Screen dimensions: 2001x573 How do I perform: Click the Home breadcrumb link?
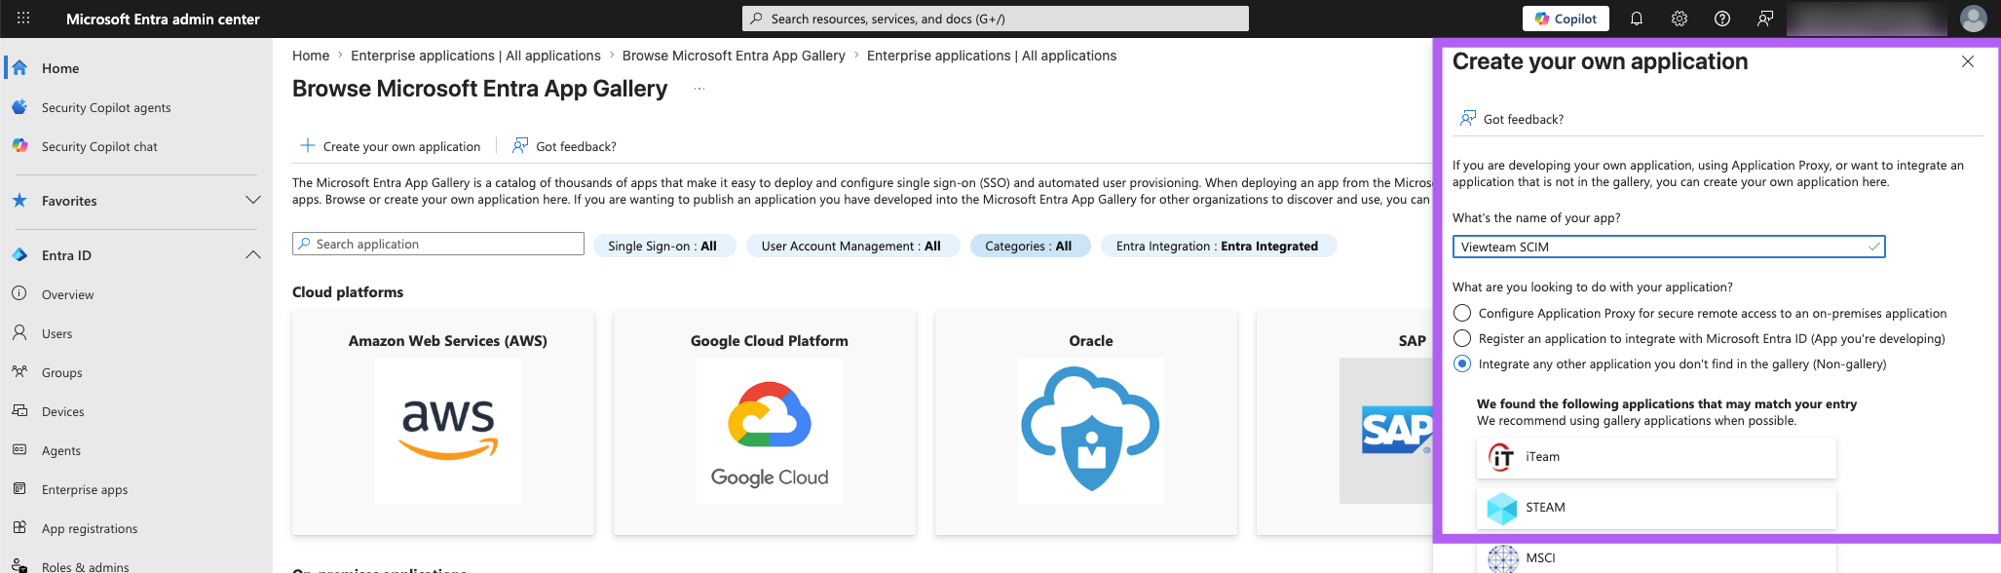click(x=311, y=56)
